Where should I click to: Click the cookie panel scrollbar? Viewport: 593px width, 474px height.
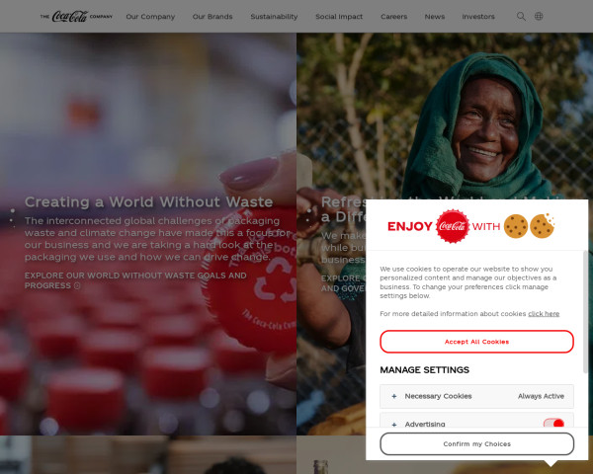[x=585, y=312]
